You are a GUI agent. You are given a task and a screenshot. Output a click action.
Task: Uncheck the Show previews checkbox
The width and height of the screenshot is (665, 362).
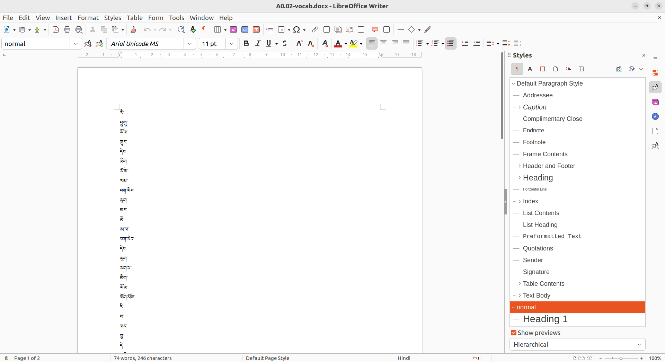pos(514,333)
